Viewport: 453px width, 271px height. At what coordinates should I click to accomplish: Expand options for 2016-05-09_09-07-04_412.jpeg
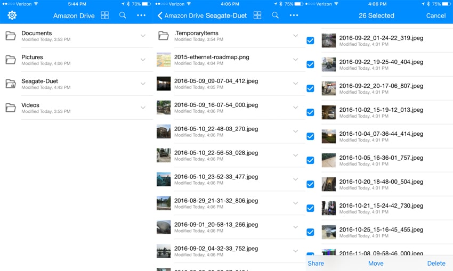296,84
